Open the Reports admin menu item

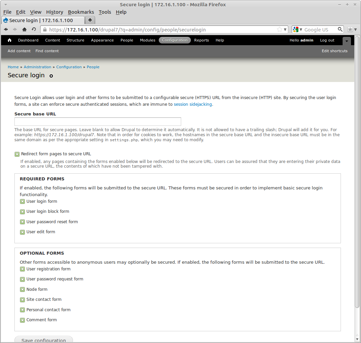202,40
